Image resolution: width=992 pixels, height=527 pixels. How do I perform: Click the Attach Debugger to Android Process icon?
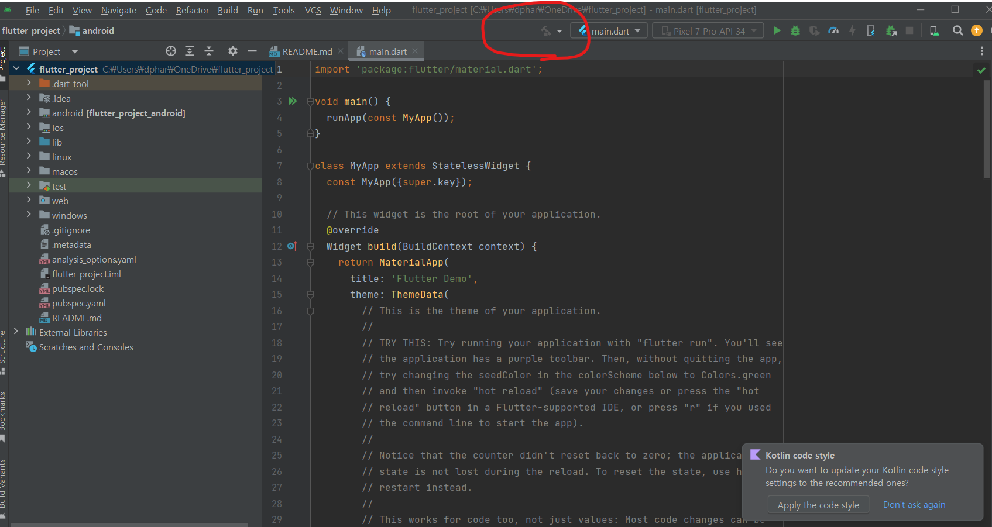(891, 31)
